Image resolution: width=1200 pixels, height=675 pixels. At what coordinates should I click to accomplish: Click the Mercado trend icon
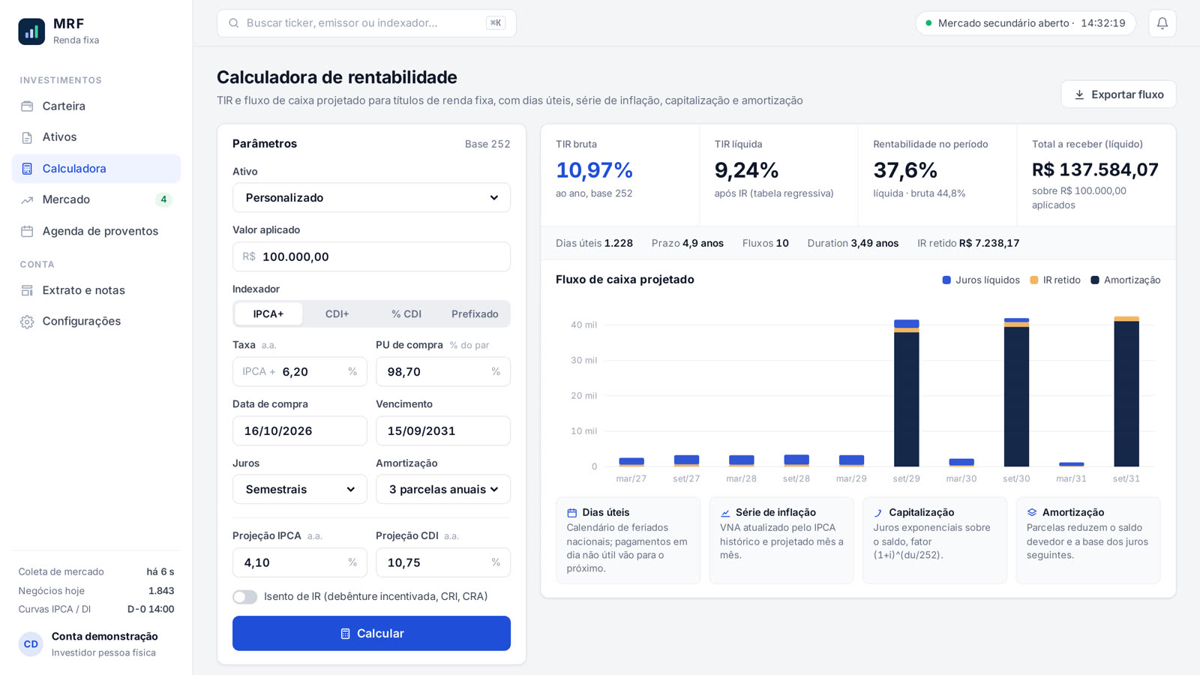click(x=27, y=199)
